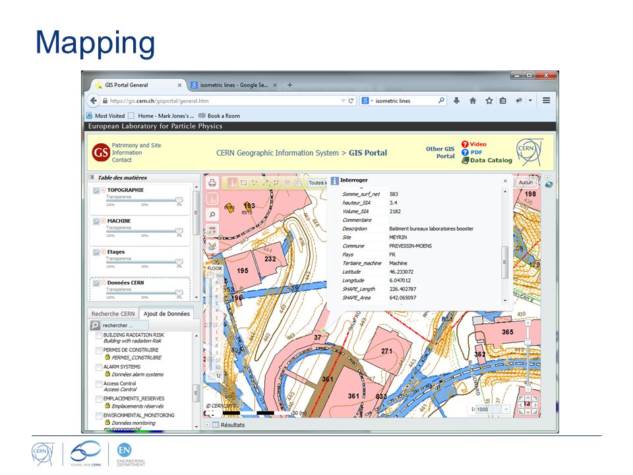Click the rechercher magnifier icon
Viewport: 633px width, 475px height.
(95, 325)
